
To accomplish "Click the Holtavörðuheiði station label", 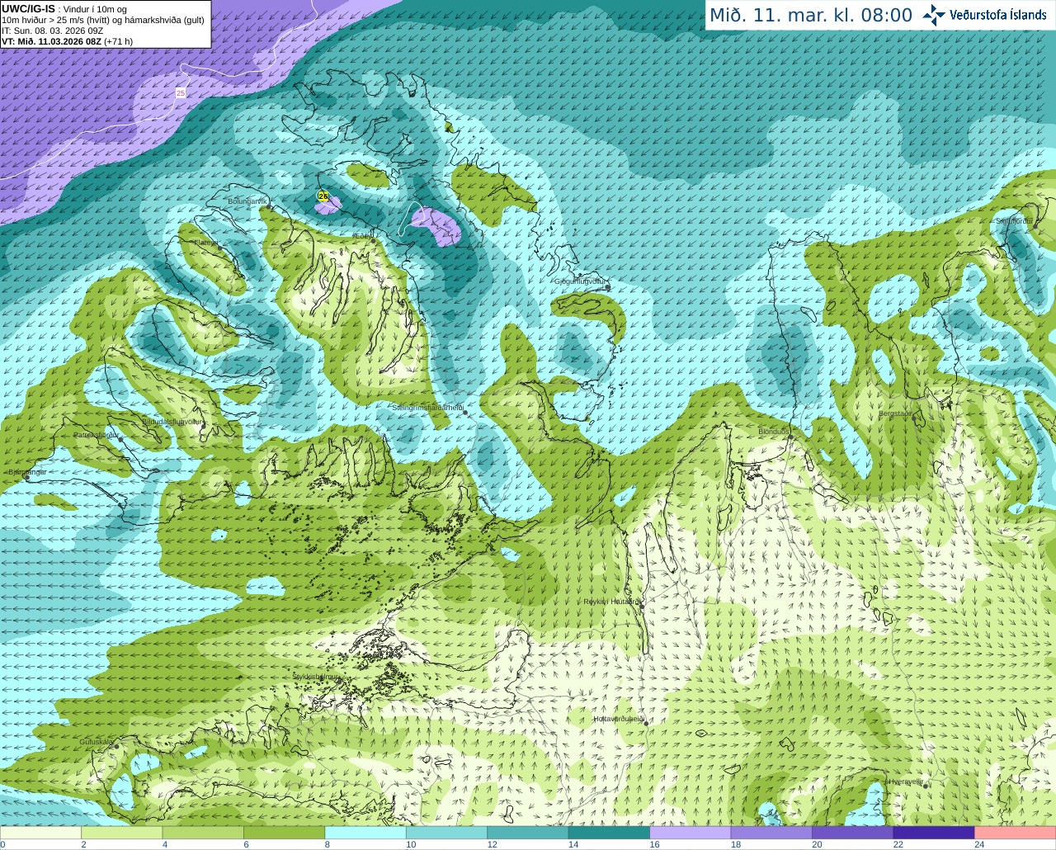I will [x=619, y=719].
